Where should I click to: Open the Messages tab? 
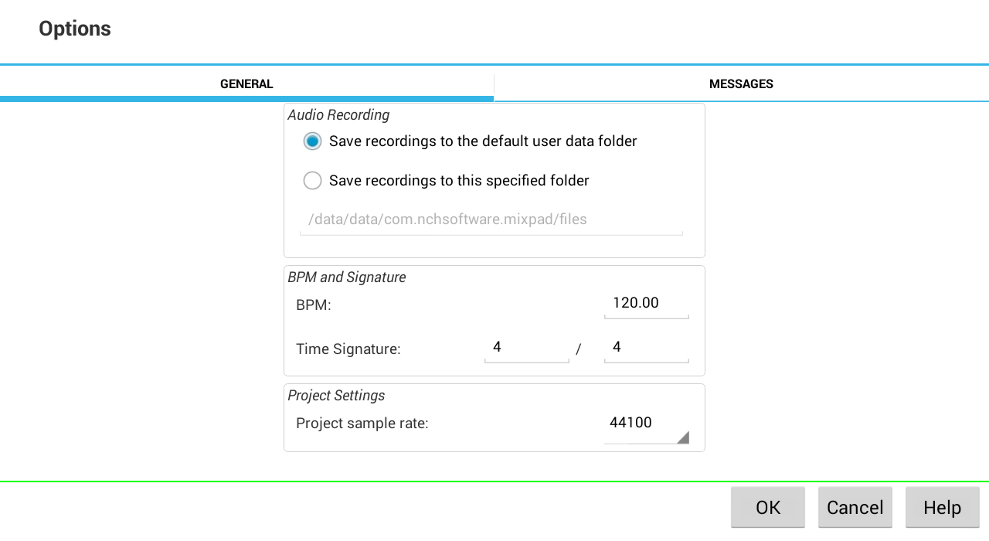[x=741, y=84]
